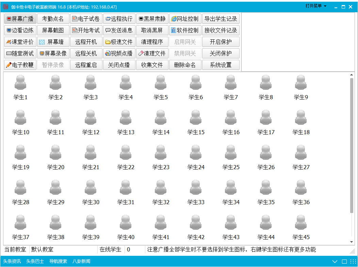Begin 屏幕录像 screen recording

pyautogui.click(x=53, y=53)
